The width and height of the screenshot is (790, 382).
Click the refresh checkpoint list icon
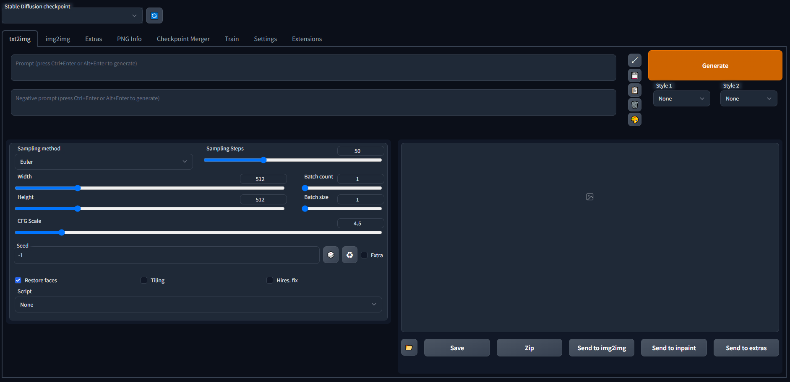154,15
